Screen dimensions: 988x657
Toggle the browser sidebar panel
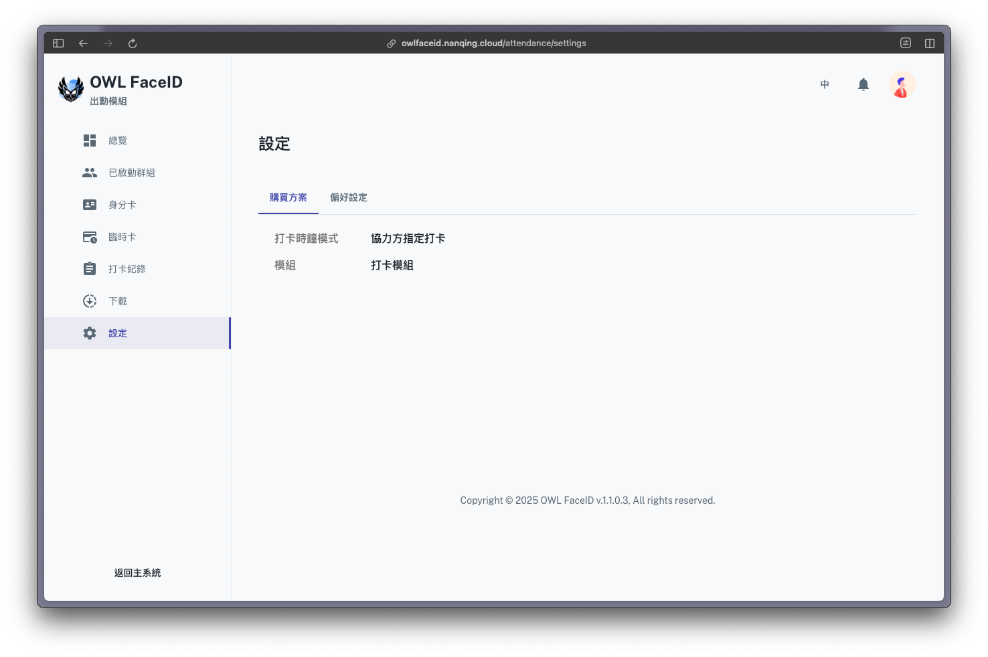click(x=58, y=43)
